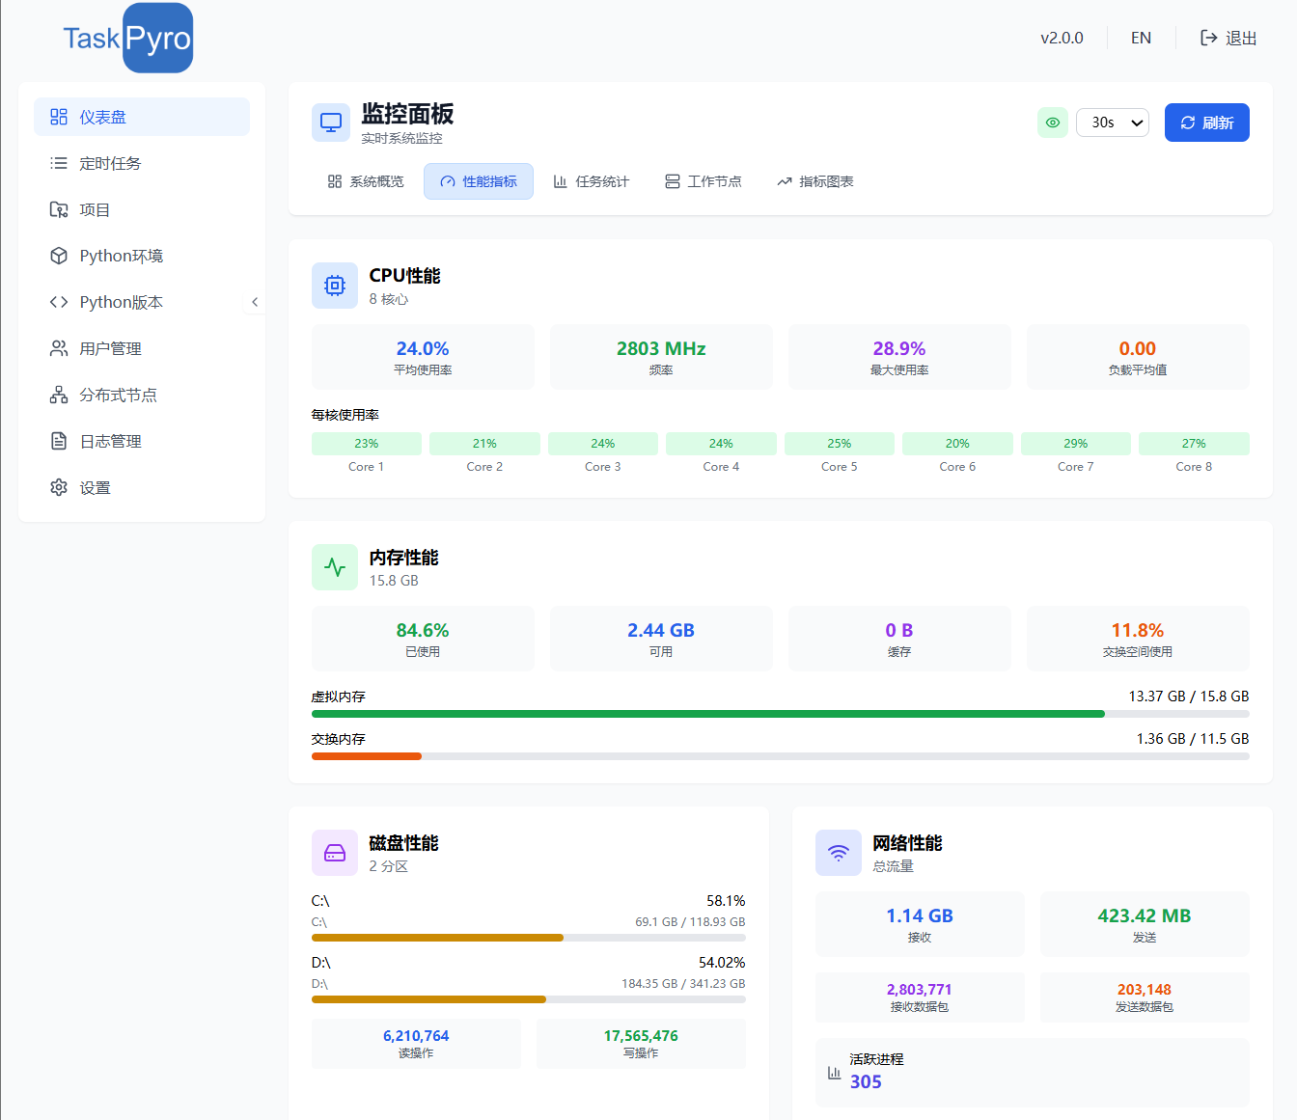
Task: Click the trend line icon in 指标图表 tab
Action: click(785, 181)
